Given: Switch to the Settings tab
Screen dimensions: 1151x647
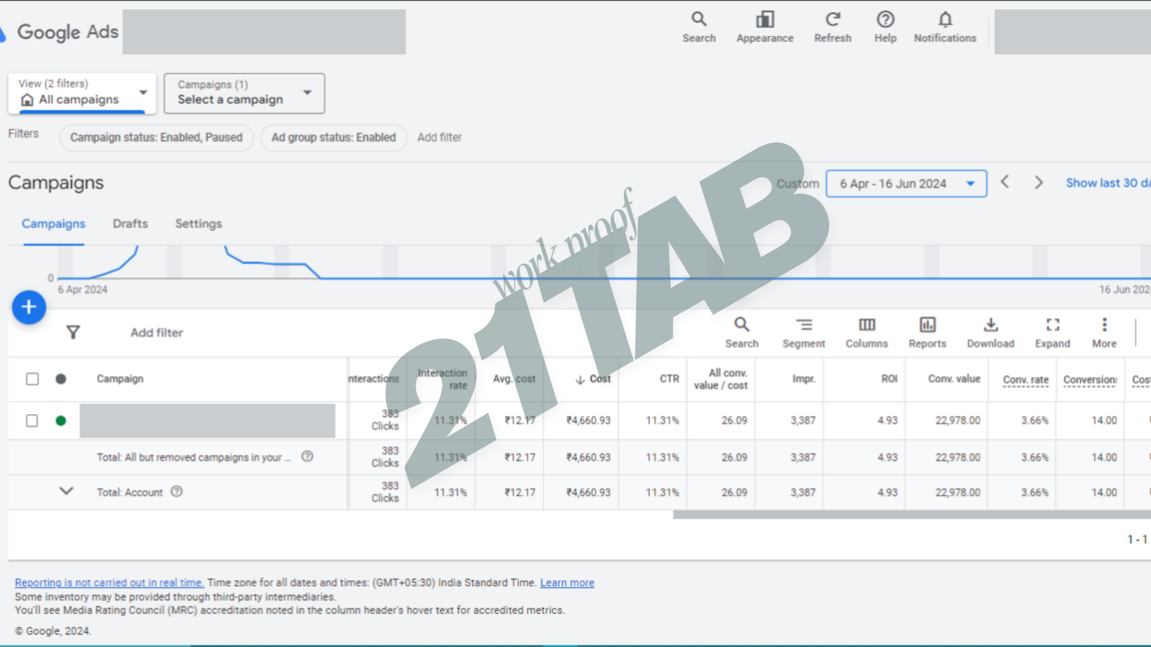Looking at the screenshot, I should 198,223.
